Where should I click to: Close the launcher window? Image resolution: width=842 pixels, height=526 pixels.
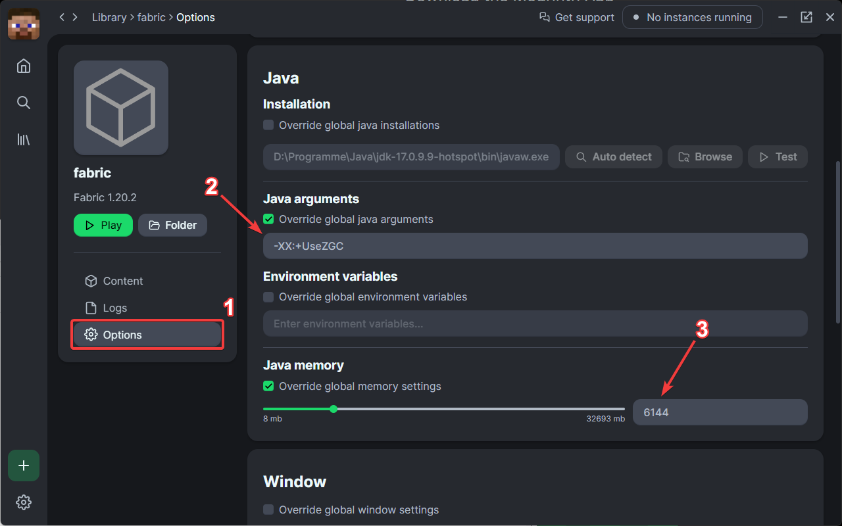(x=830, y=17)
